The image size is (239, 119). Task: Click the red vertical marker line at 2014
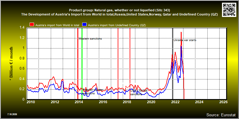(78, 64)
